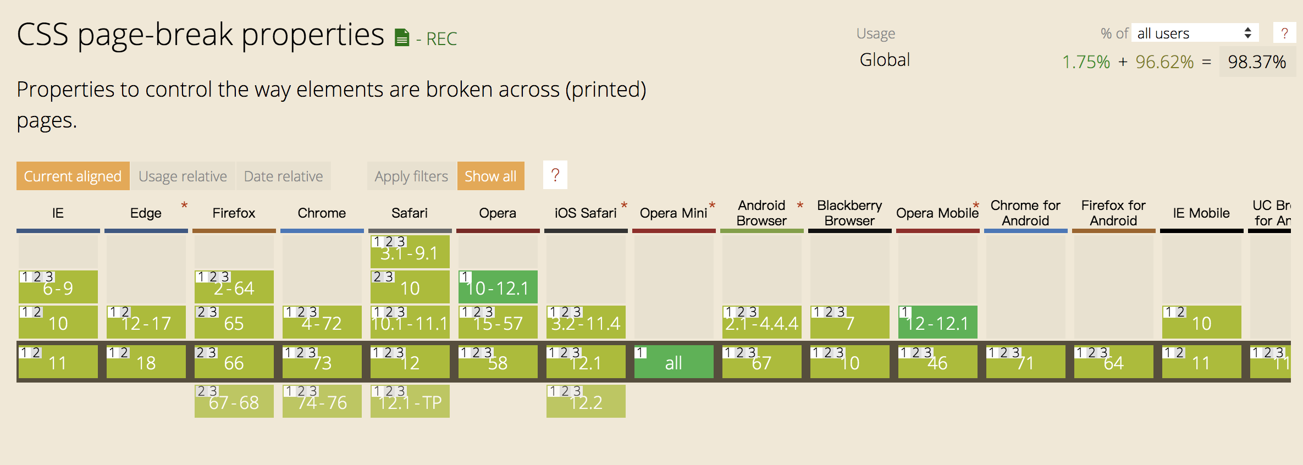Click the green spec document icon beside title
The image size is (1303, 465).
(x=402, y=38)
